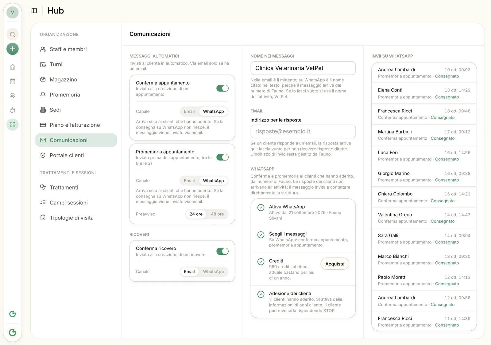Image resolution: width=491 pixels, height=345 pixels.
Task: Open Piano e fatturazione
Action: tap(76, 125)
